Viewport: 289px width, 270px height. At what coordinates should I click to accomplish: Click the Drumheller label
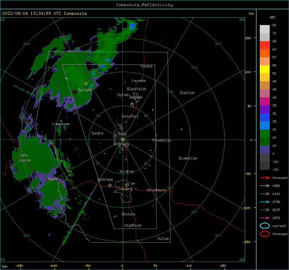pos(188,158)
